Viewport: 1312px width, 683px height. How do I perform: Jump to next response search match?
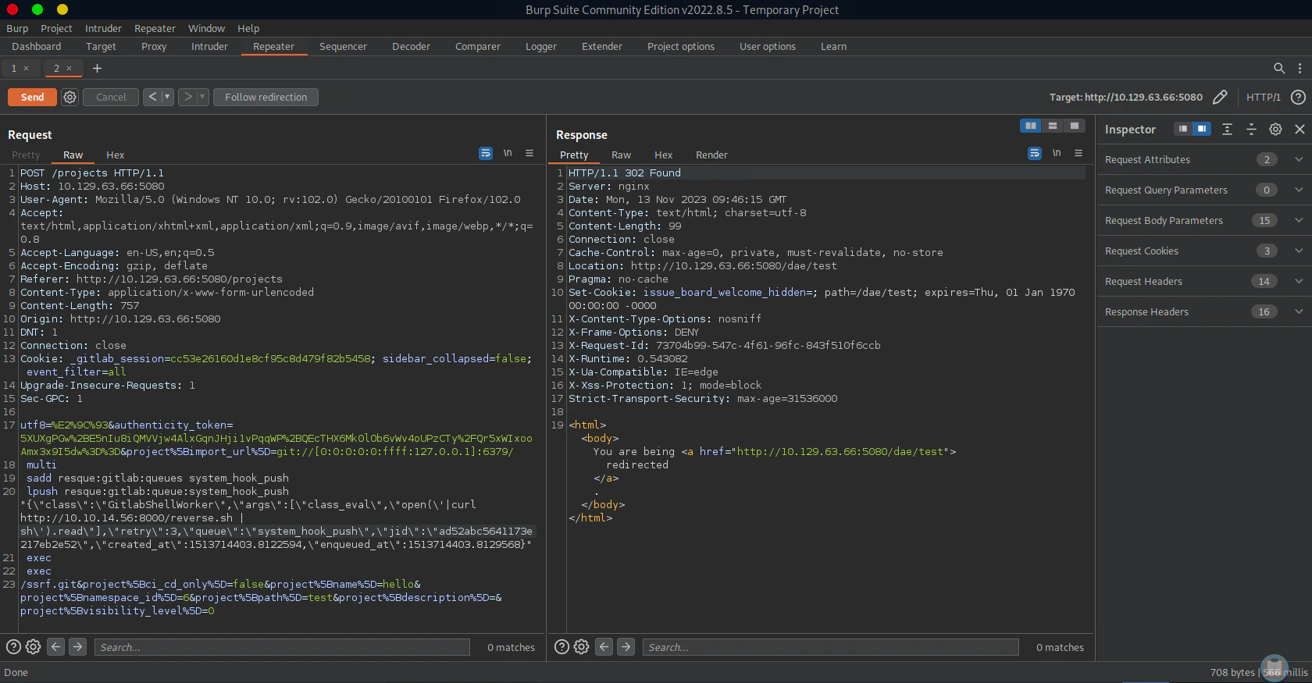coord(626,646)
